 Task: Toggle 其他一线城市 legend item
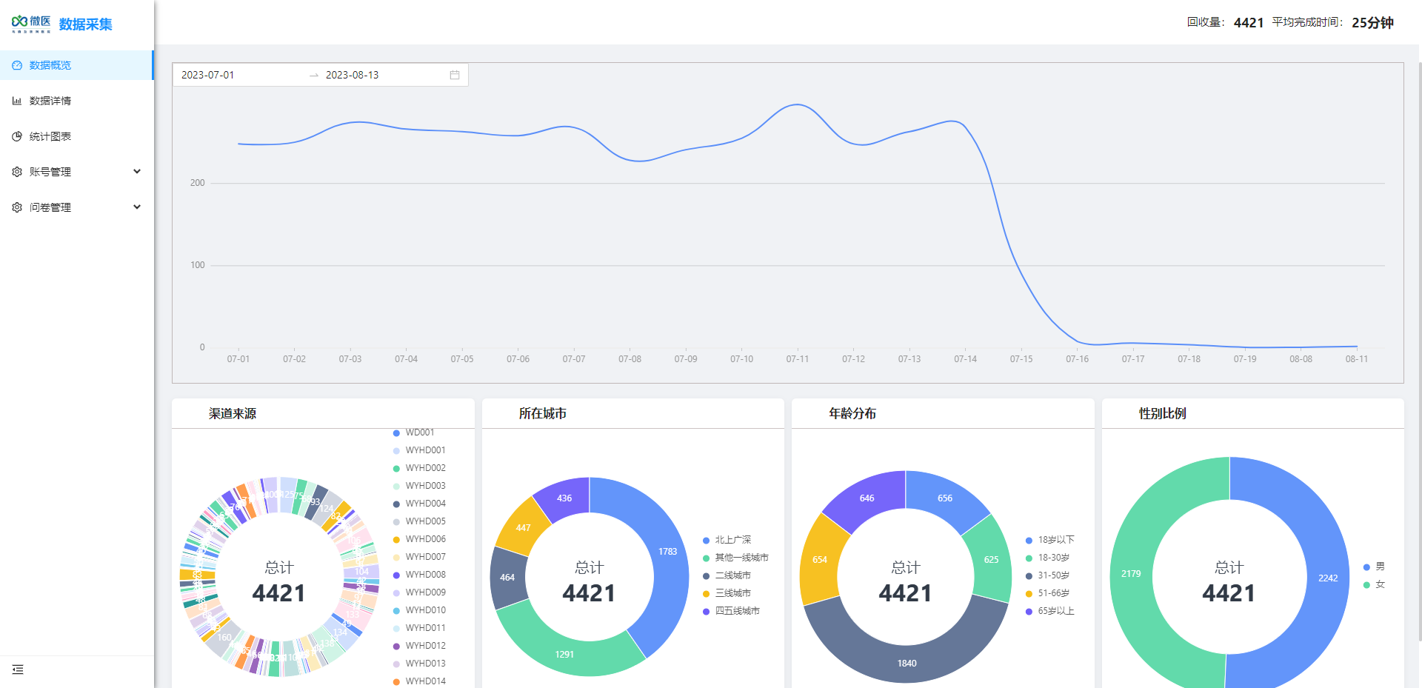click(735, 558)
